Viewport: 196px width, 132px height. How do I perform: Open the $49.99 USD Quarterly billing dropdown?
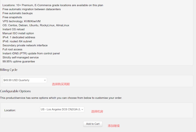point(25,80)
